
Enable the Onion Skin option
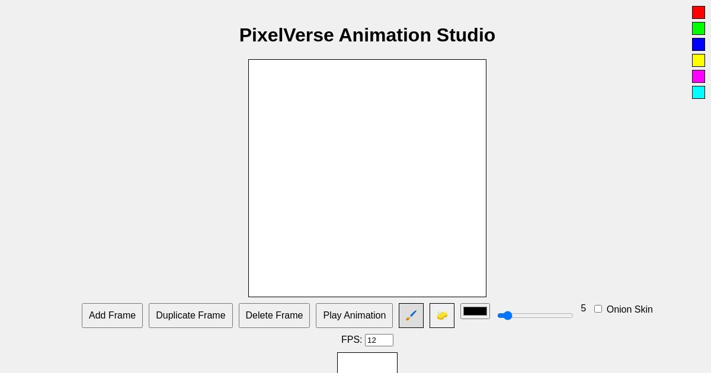598,308
